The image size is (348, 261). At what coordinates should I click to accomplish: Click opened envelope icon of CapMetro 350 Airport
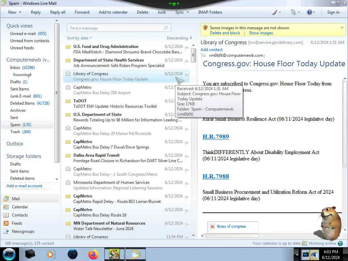[x=68, y=87]
